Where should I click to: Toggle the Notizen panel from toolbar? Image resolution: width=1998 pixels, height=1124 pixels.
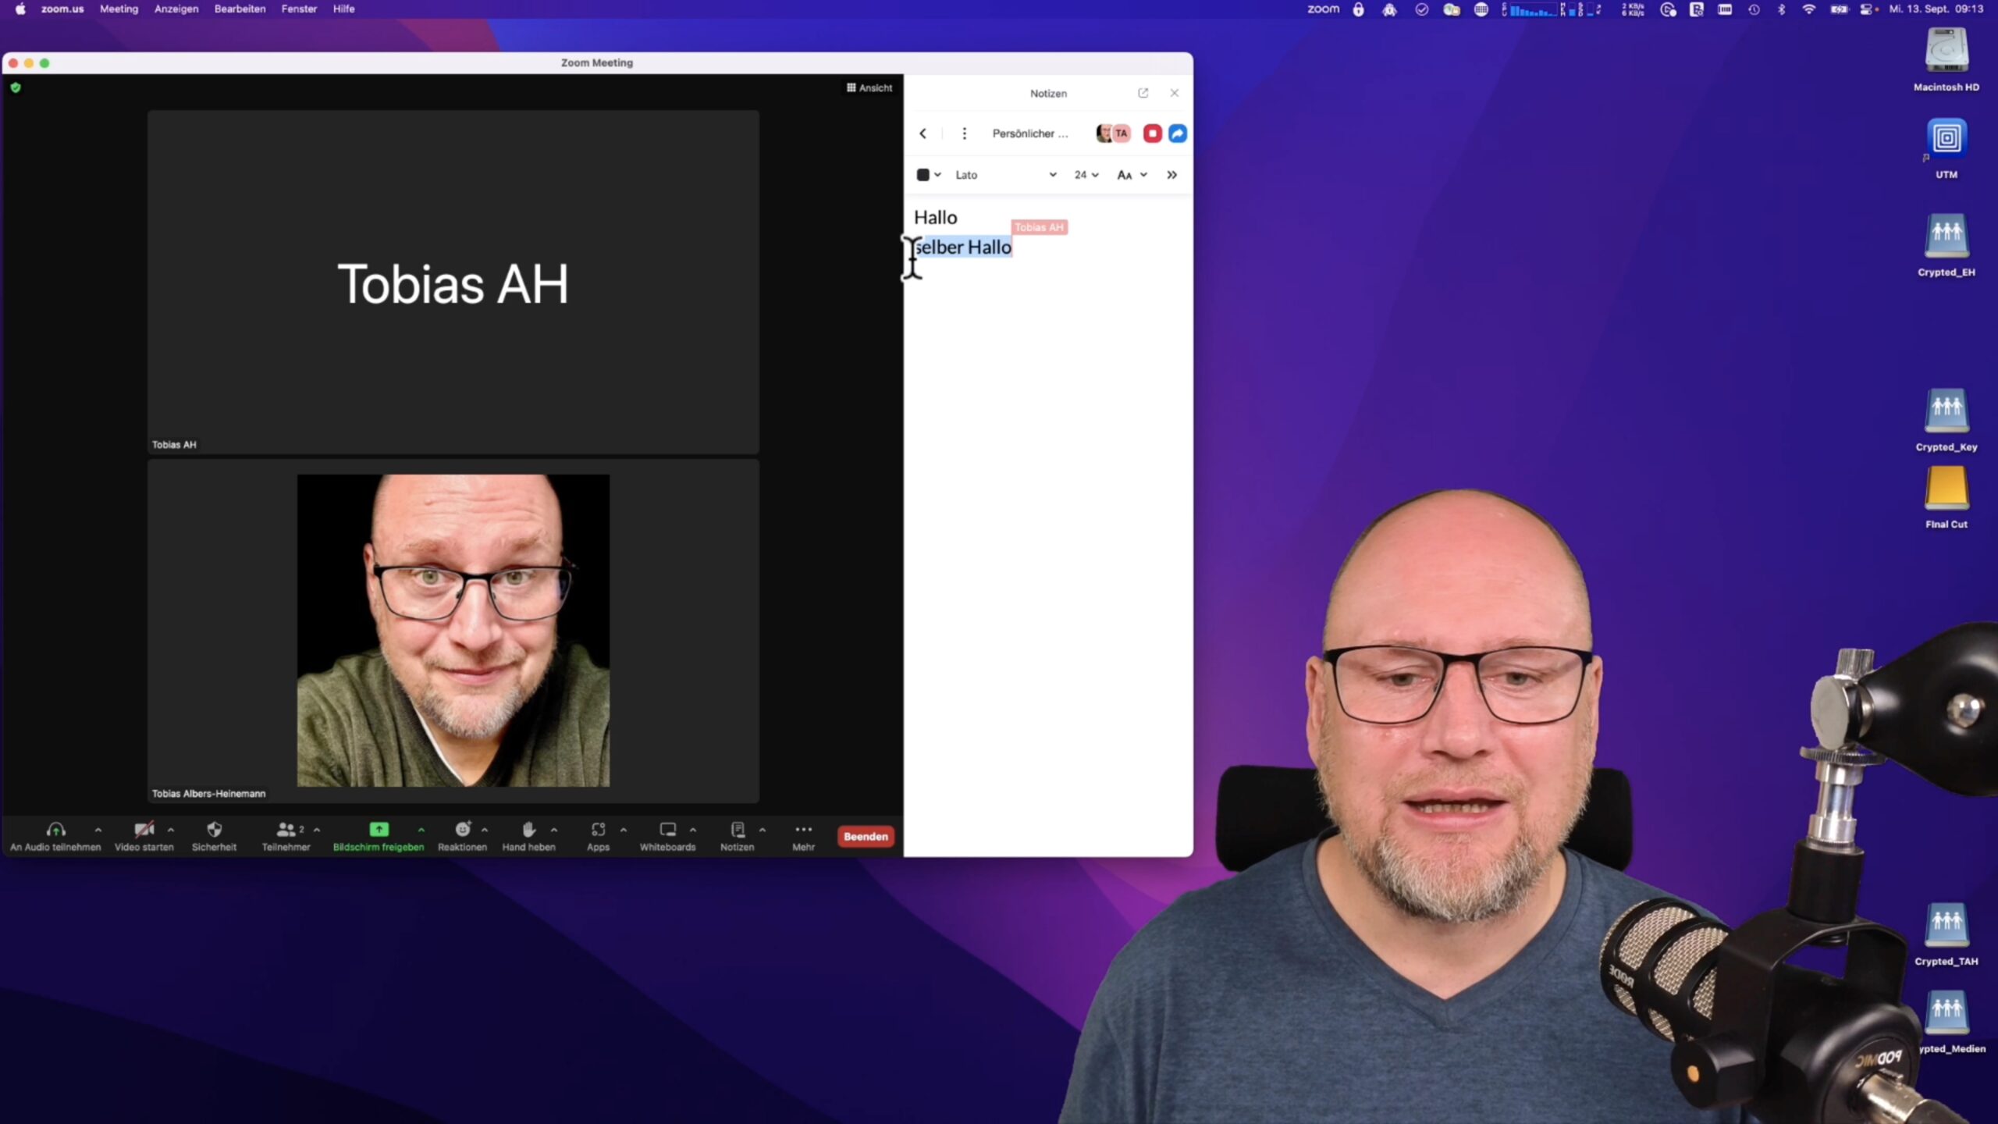pyautogui.click(x=737, y=830)
